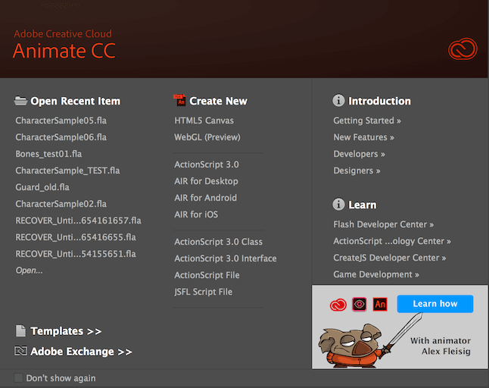
Task: Click the italic Open... link
Action: coord(29,271)
